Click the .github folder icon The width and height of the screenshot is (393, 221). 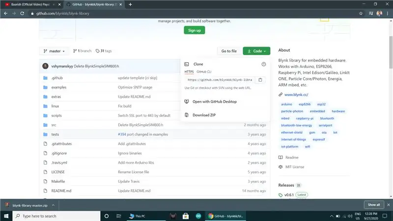click(x=45, y=78)
